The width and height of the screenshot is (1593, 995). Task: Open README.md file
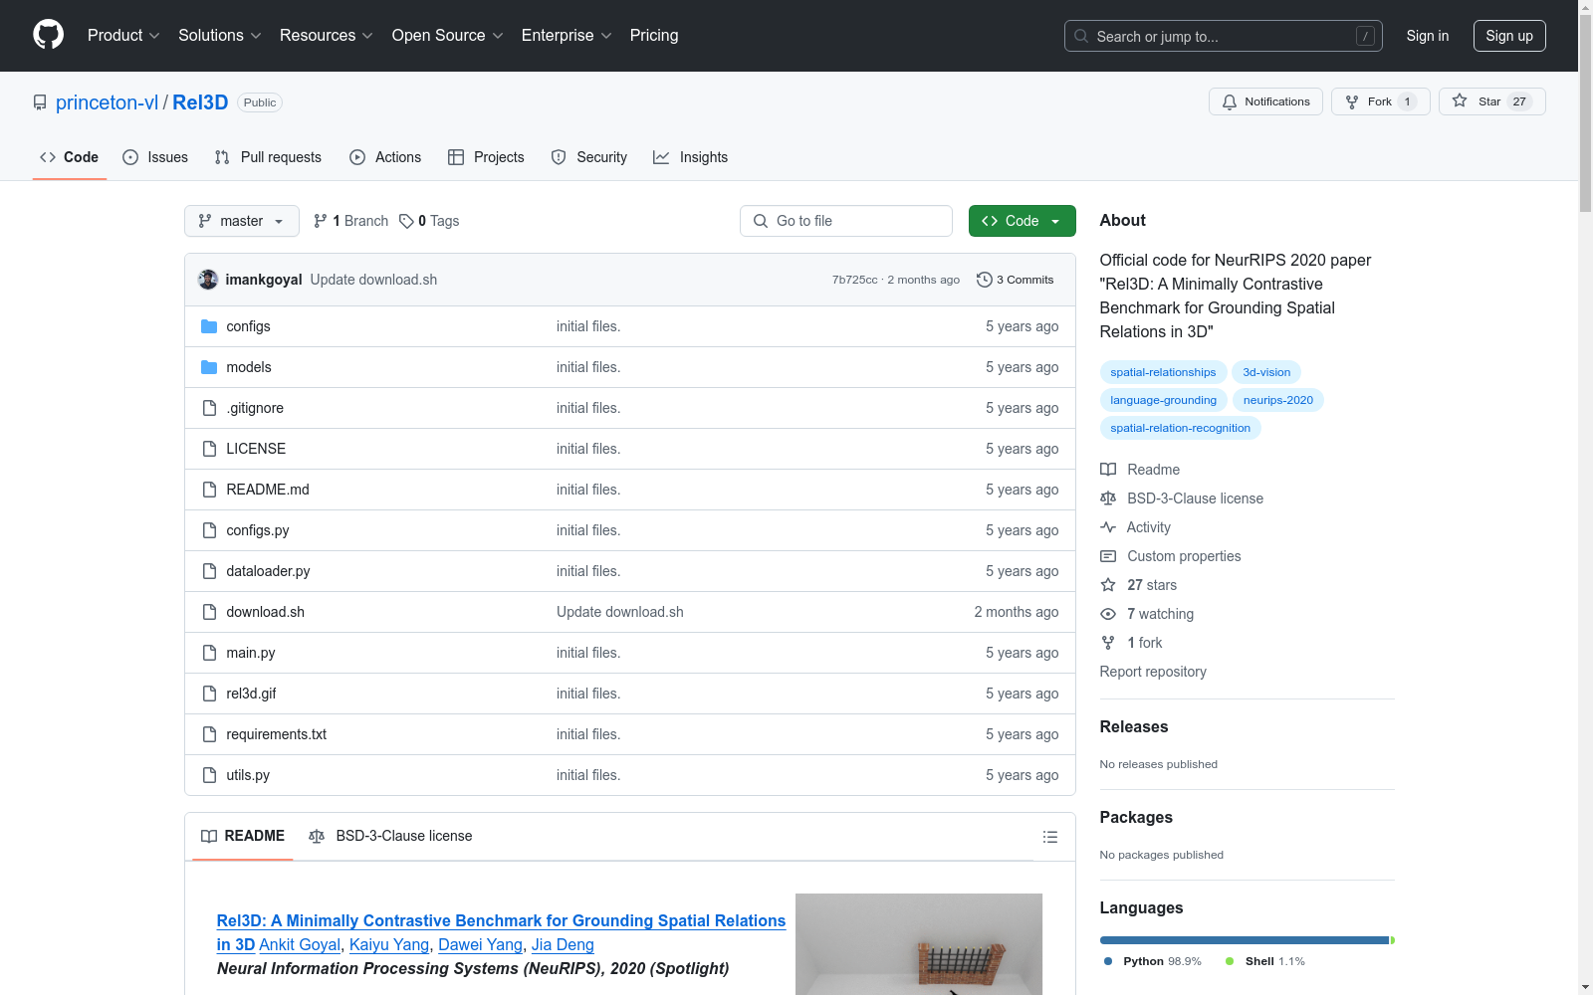click(268, 490)
